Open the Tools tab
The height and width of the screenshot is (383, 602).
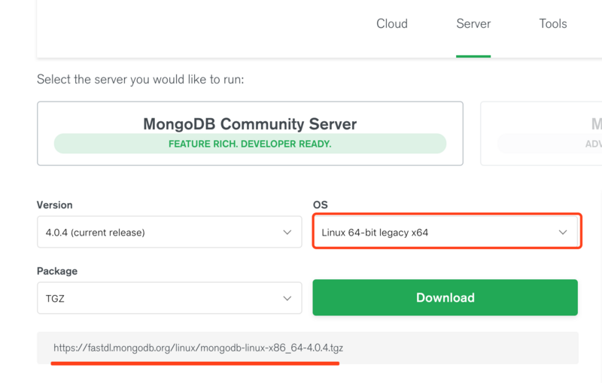point(553,24)
